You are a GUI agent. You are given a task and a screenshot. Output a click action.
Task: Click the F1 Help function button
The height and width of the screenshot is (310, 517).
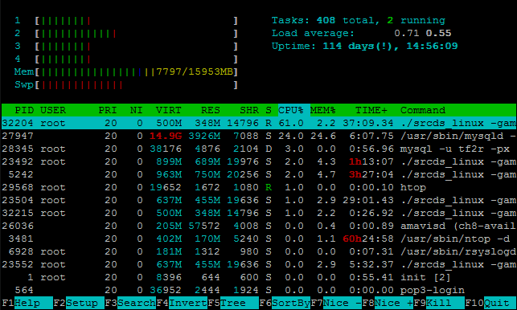coord(27,303)
